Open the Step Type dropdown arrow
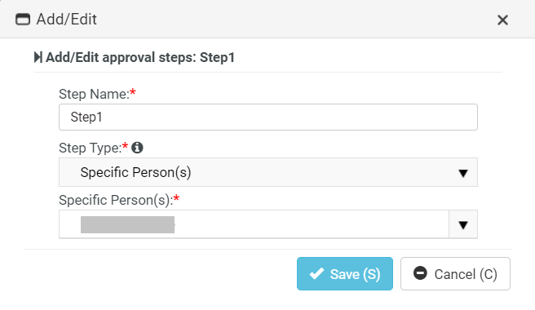Screen dimensions: 535x310 point(463,173)
